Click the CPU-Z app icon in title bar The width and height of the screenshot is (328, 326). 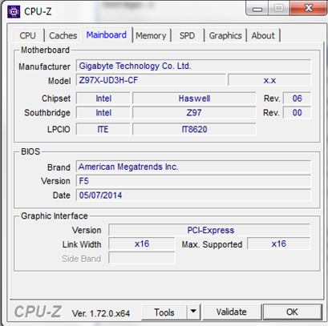pos(14,12)
